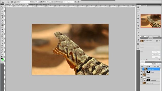The image size is (162, 91).
Task: Select the Dodge tool
Action: pyautogui.click(x=2, y=36)
